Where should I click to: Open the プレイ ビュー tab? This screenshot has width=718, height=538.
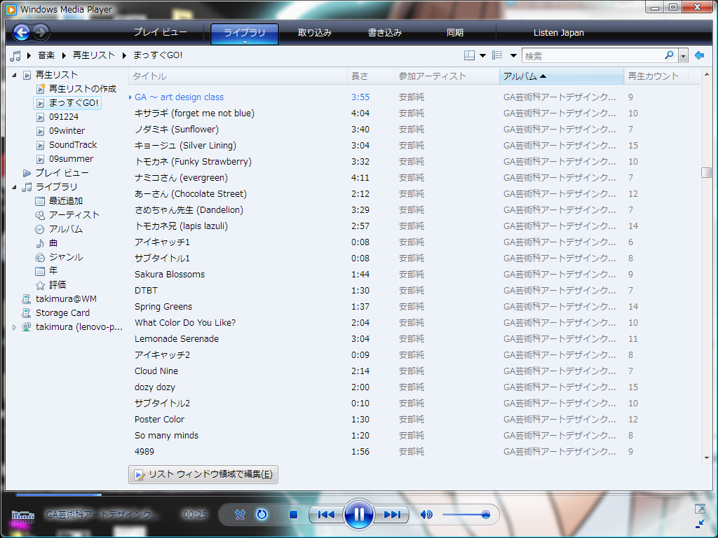click(x=161, y=32)
